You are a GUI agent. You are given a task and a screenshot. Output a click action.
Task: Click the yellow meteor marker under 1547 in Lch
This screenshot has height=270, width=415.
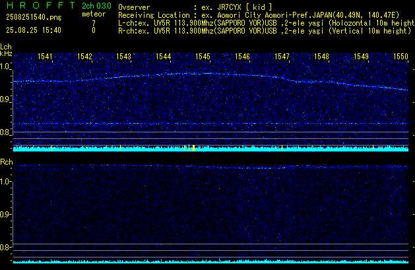(x=282, y=148)
